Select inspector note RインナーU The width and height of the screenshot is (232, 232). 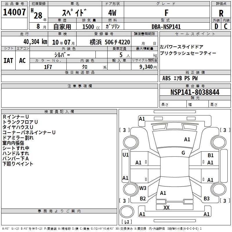[x=16, y=117]
